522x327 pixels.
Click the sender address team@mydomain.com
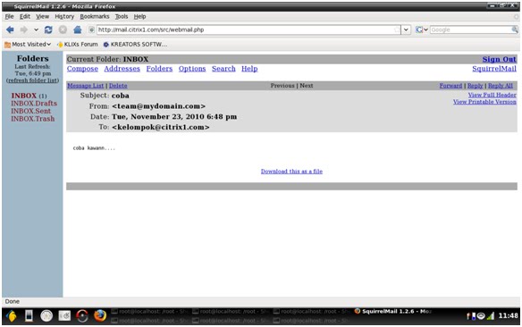point(158,106)
